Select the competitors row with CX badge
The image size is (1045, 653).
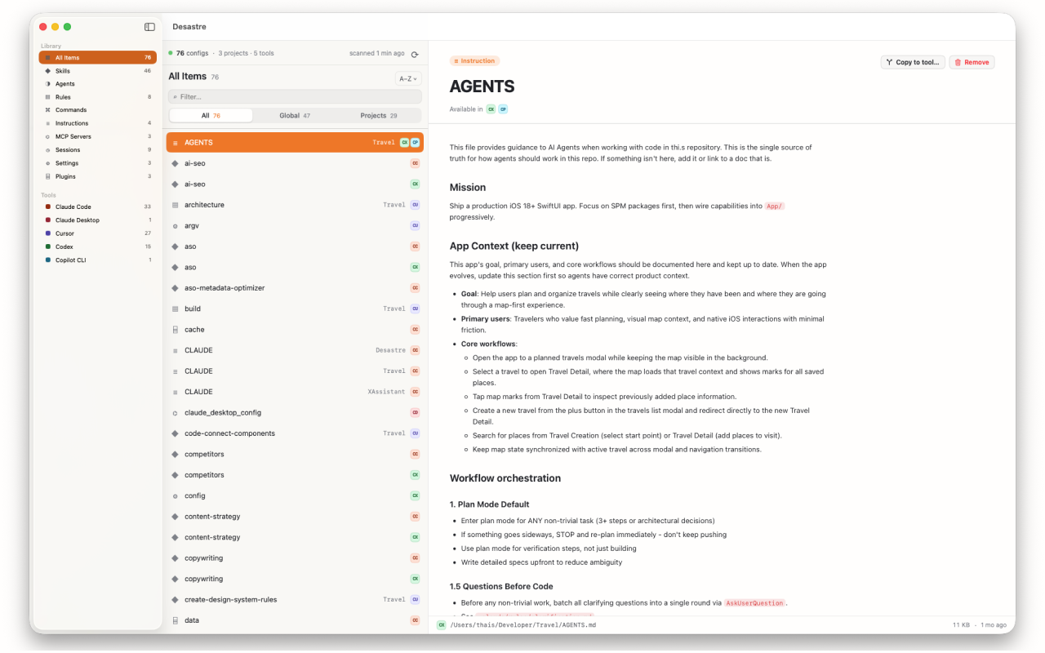click(295, 475)
